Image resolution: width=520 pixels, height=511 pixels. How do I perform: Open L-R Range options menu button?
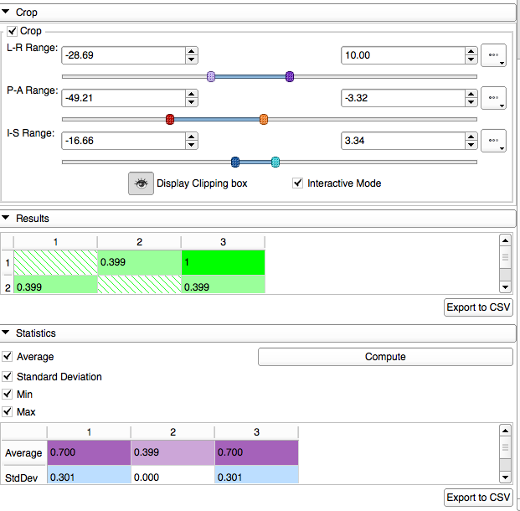tap(494, 56)
